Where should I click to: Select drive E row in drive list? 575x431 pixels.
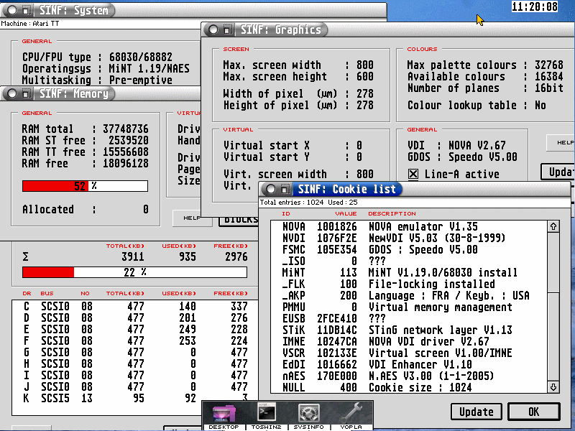pyautogui.click(x=135, y=329)
